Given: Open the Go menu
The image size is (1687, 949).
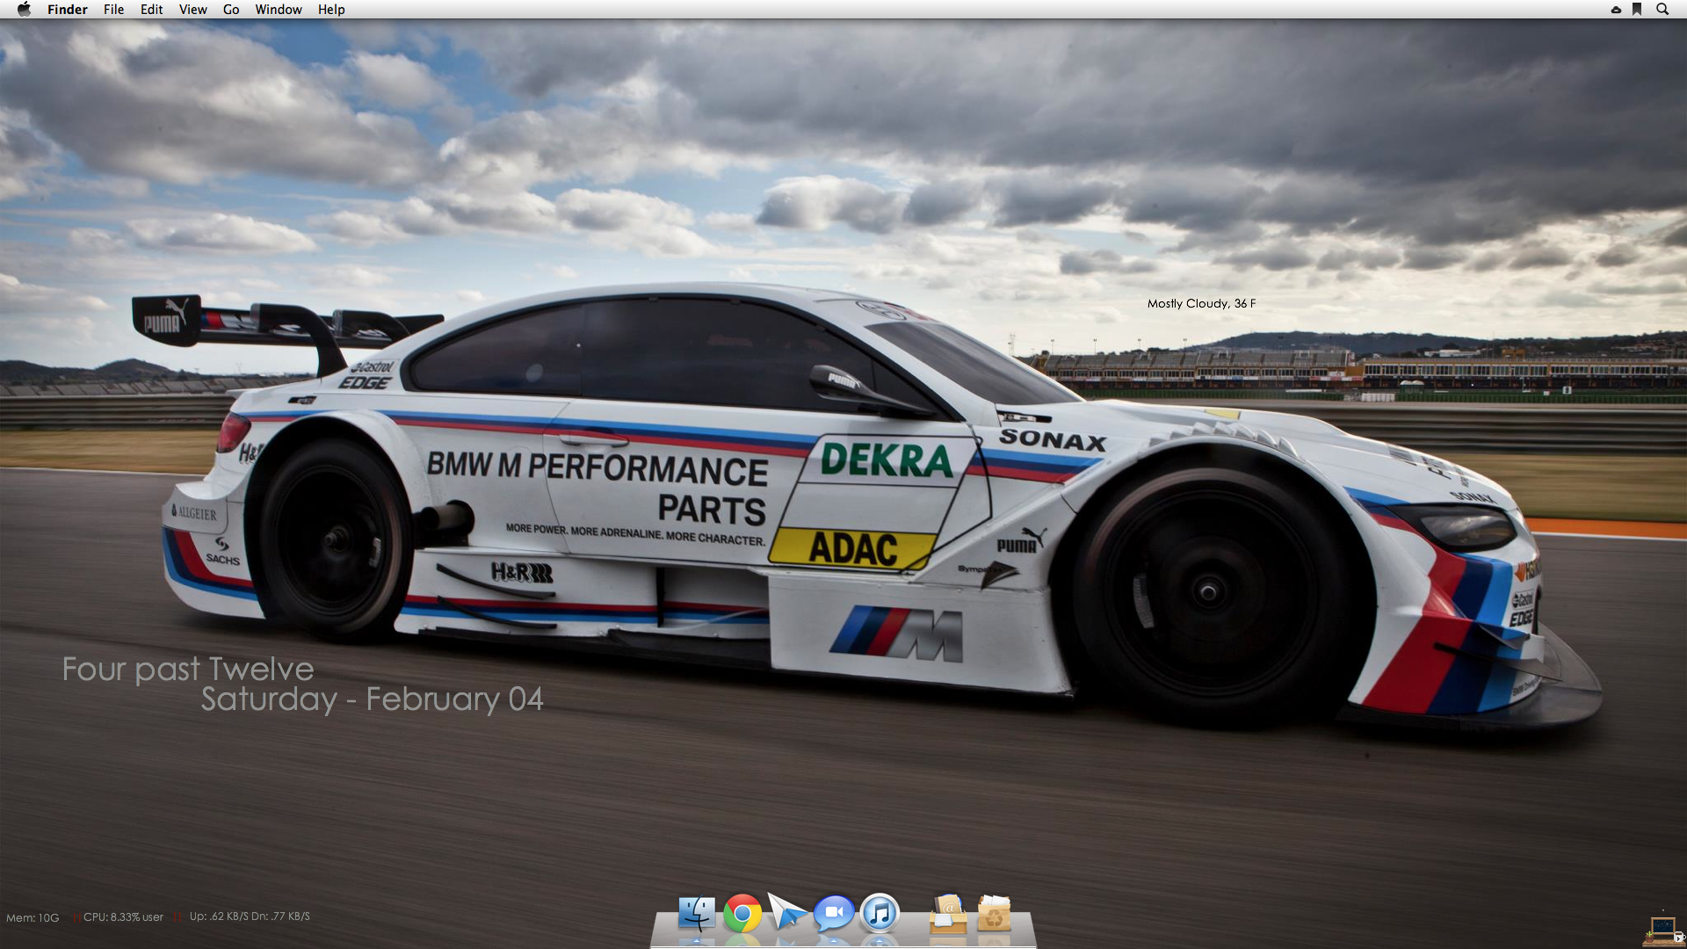Looking at the screenshot, I should coord(231,9).
